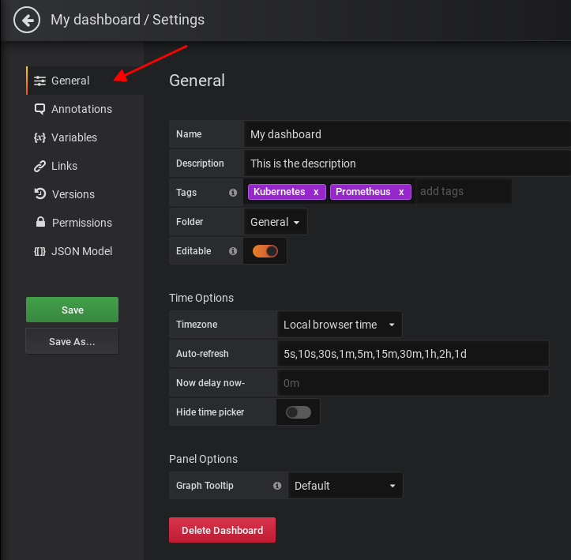The image size is (571, 560).
Task: Click the Hide time picker label
Action: click(x=210, y=412)
